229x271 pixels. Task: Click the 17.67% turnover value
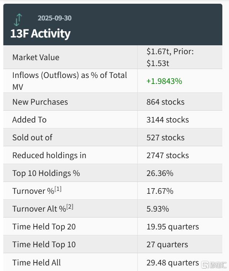[160, 191]
